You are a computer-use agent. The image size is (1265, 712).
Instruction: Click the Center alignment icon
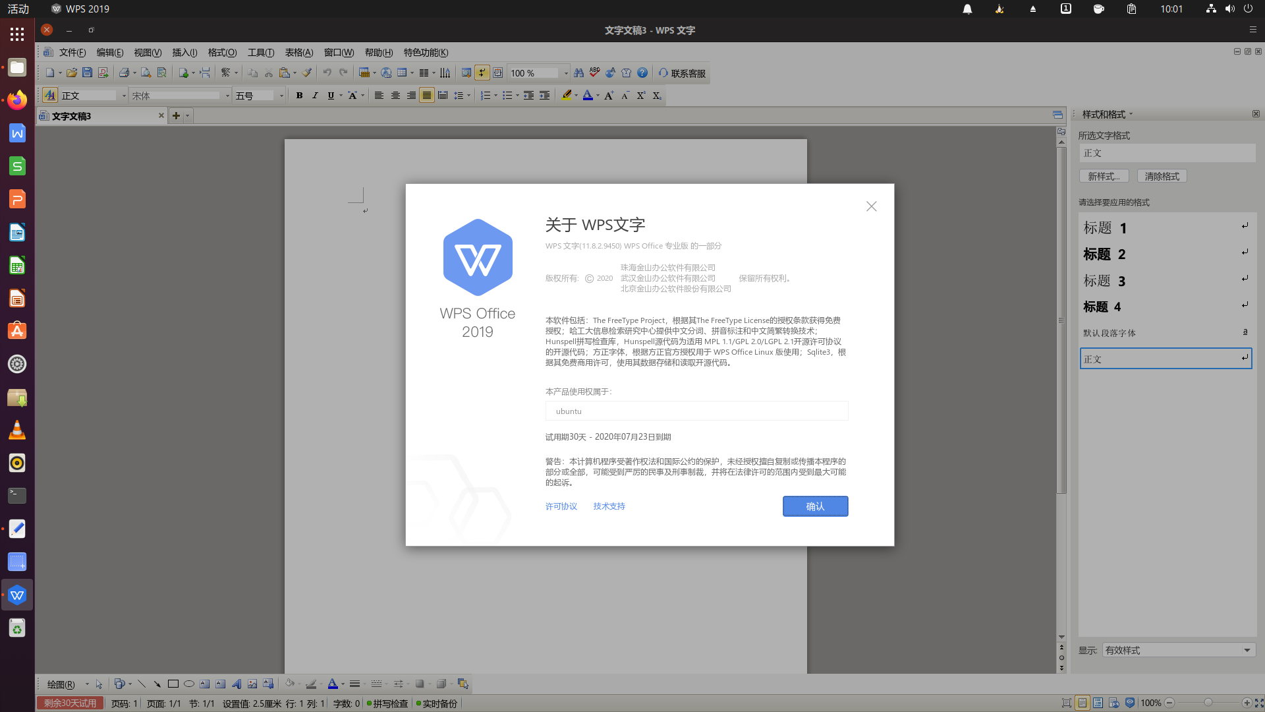click(395, 96)
